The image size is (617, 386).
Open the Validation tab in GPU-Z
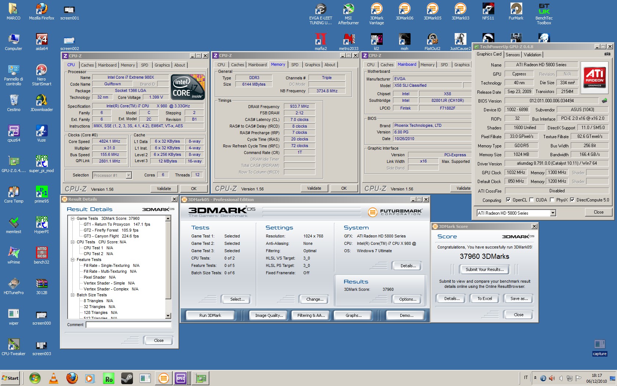(533, 55)
